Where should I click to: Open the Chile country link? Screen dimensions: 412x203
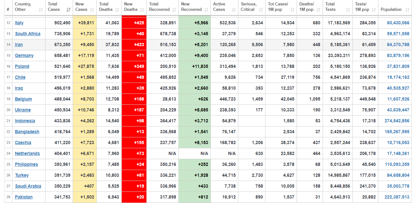20,77
